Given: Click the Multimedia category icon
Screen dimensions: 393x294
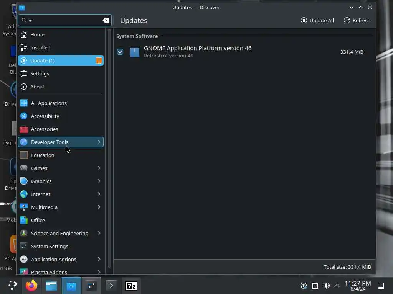Looking at the screenshot, I should pyautogui.click(x=24, y=207).
